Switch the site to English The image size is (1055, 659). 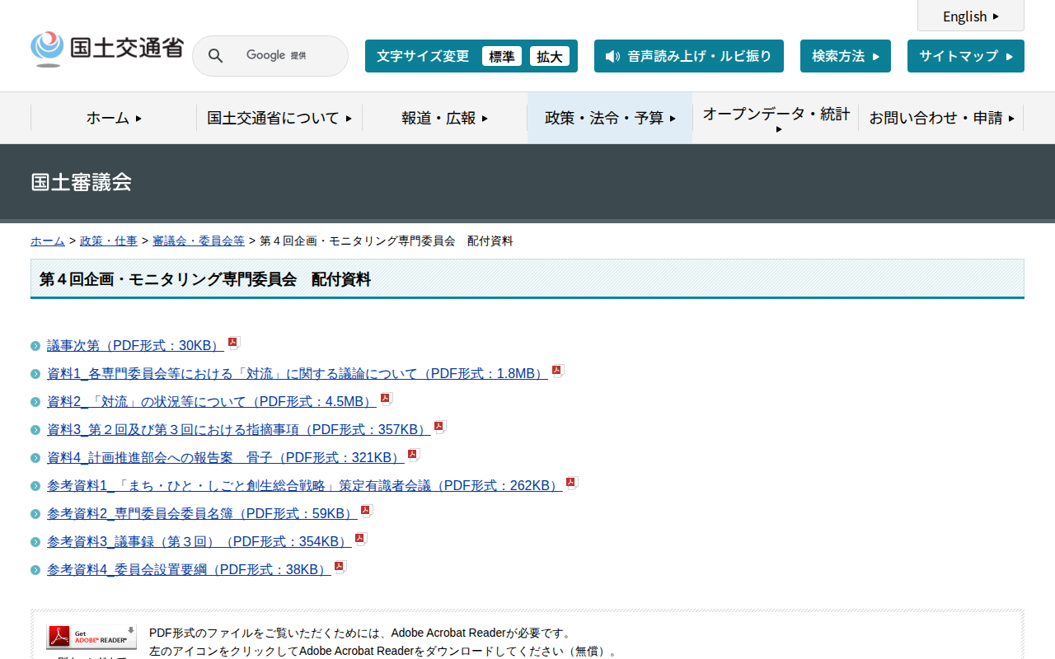coord(970,16)
